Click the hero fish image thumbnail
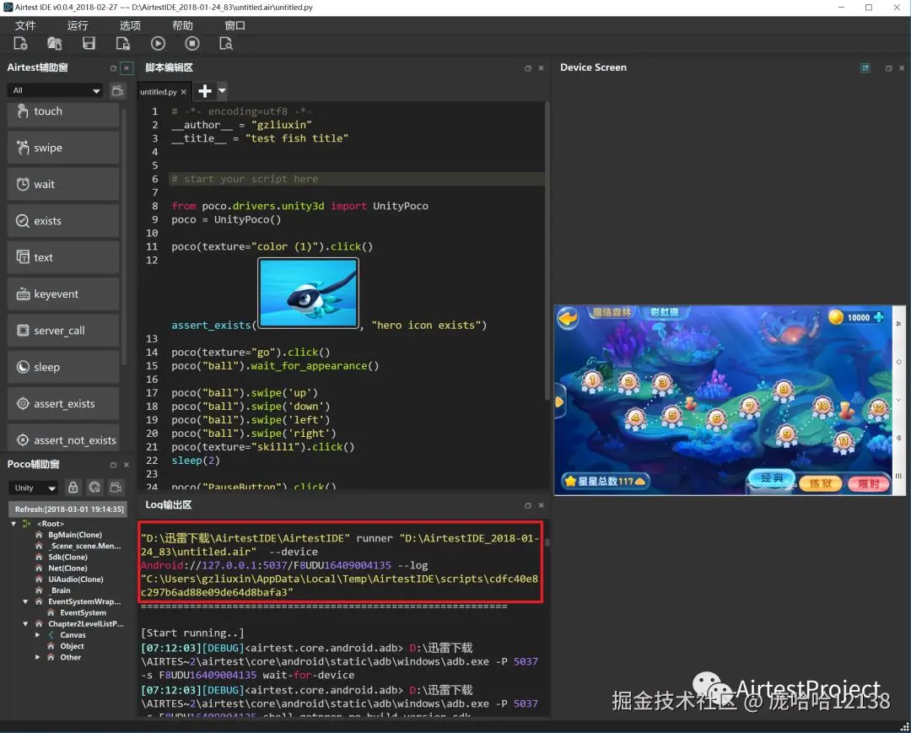911x733 pixels. 309,294
